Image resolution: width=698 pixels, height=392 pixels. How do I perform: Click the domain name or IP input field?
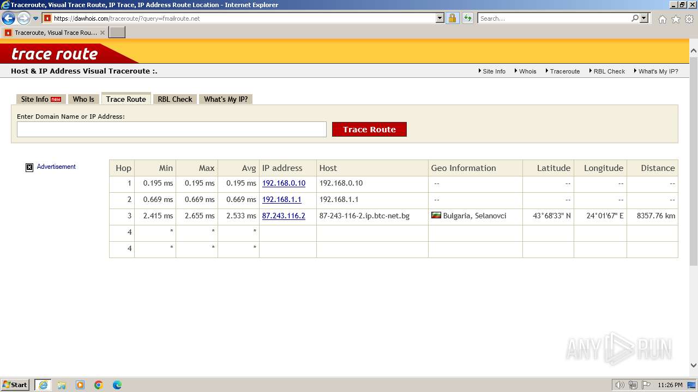pyautogui.click(x=172, y=129)
